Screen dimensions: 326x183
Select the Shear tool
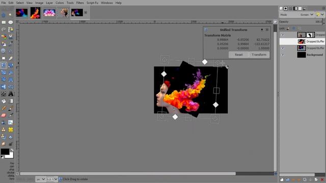pyautogui.click(x=11, y=72)
